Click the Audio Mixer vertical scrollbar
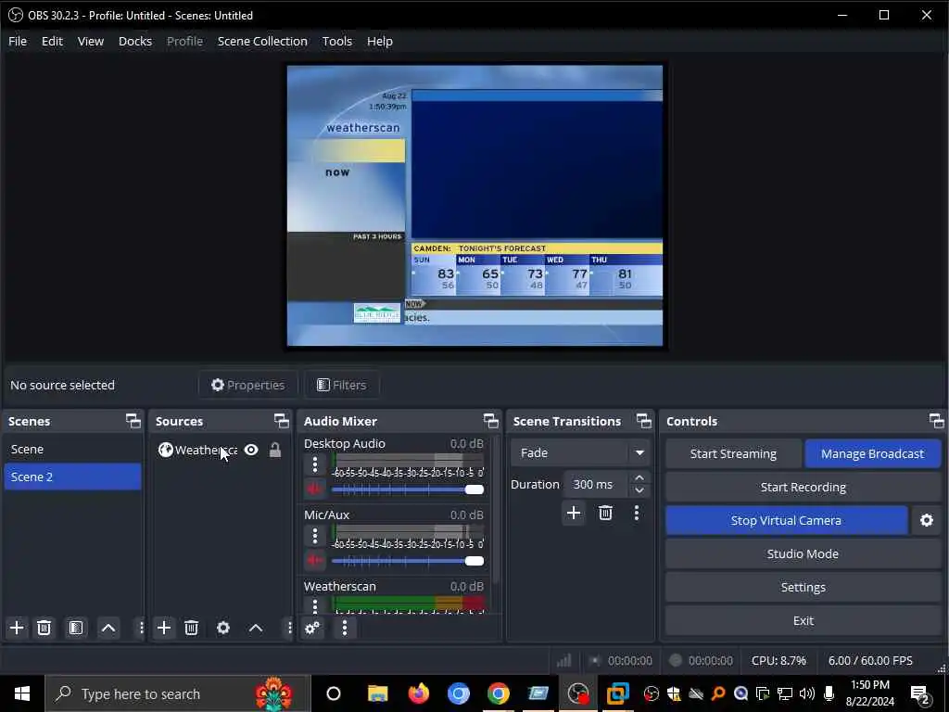 tap(496, 510)
